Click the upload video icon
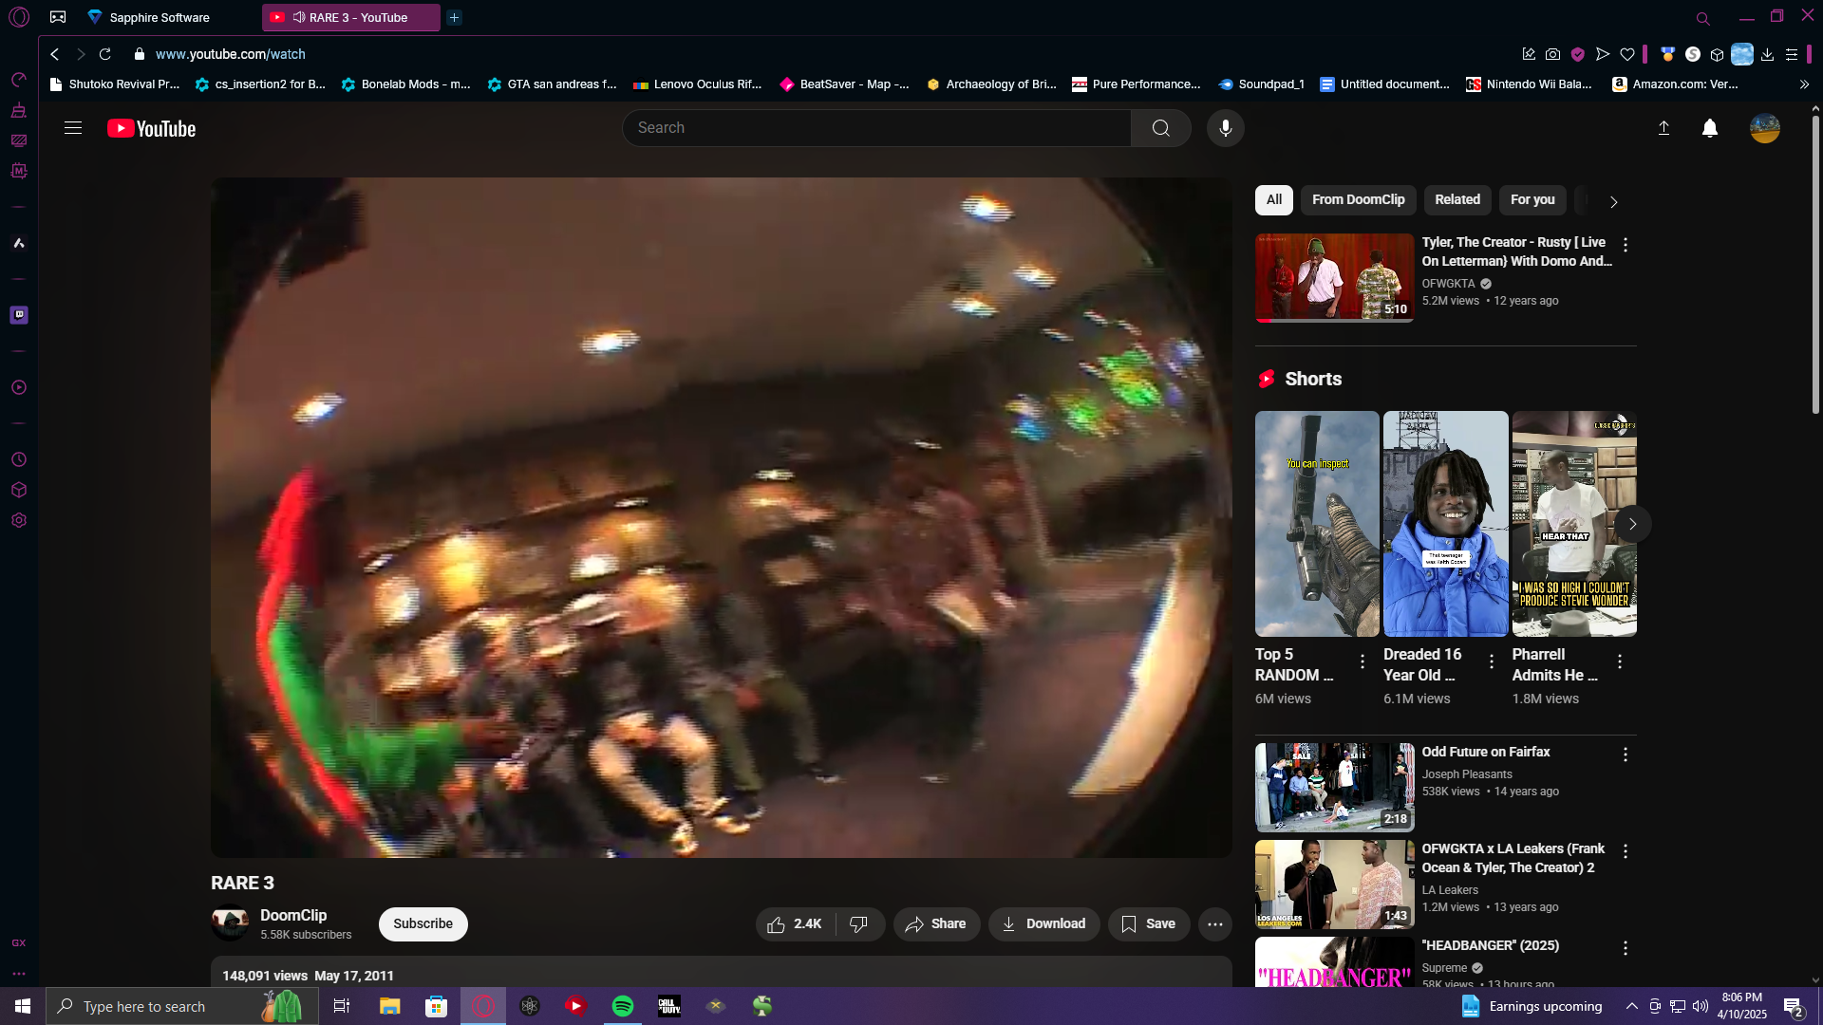Viewport: 1823px width, 1025px height. (x=1663, y=128)
